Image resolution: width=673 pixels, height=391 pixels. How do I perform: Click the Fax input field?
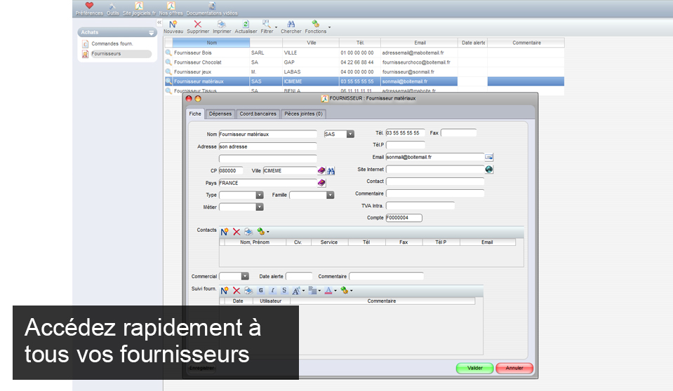point(458,133)
